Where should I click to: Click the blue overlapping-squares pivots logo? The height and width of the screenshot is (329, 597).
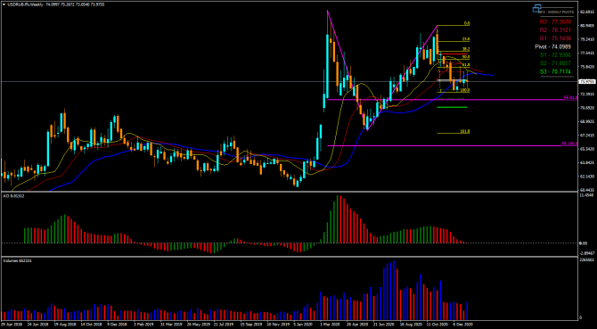coord(537,8)
